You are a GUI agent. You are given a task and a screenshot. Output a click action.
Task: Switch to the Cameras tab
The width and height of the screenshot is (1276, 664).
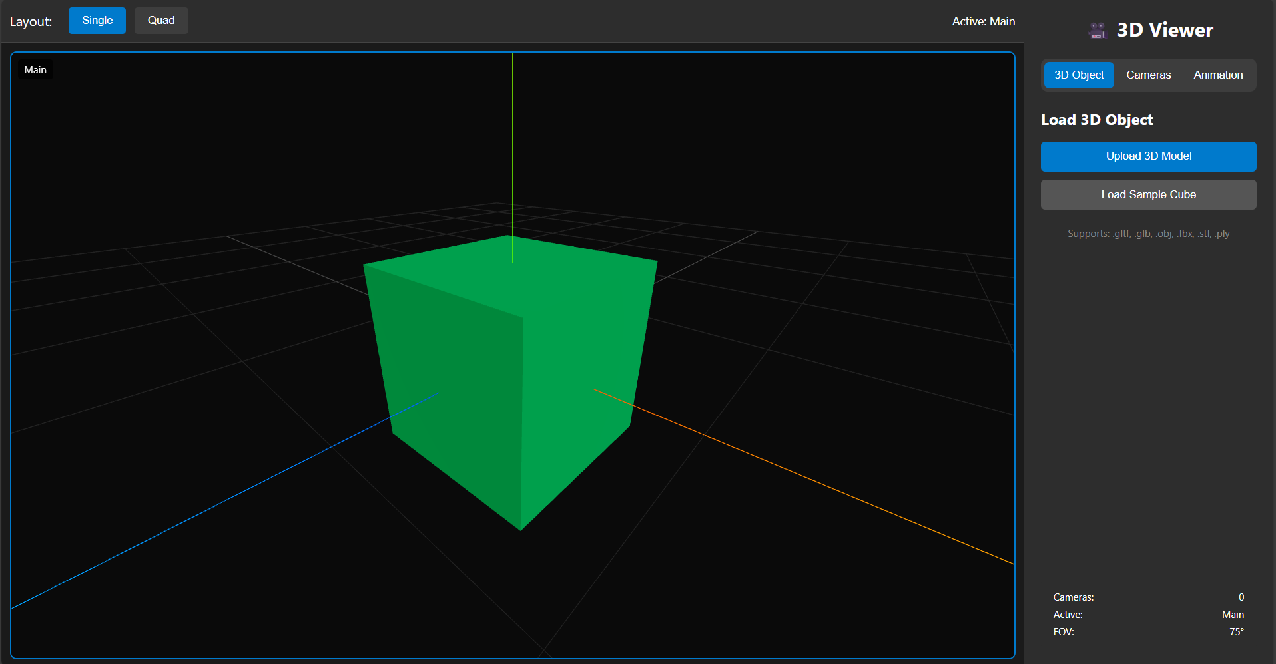pyautogui.click(x=1148, y=75)
